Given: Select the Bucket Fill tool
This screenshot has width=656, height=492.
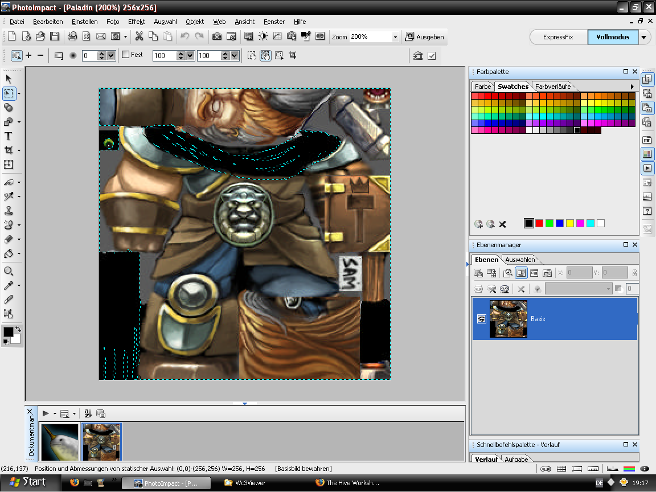Looking at the screenshot, I should click(x=9, y=253).
